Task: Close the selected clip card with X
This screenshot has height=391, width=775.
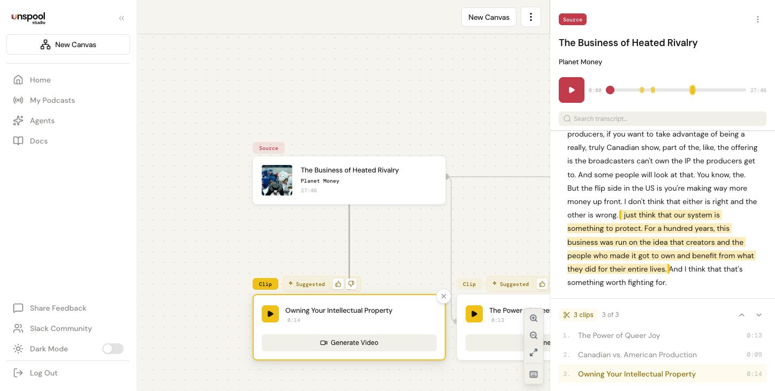Action: (x=443, y=296)
